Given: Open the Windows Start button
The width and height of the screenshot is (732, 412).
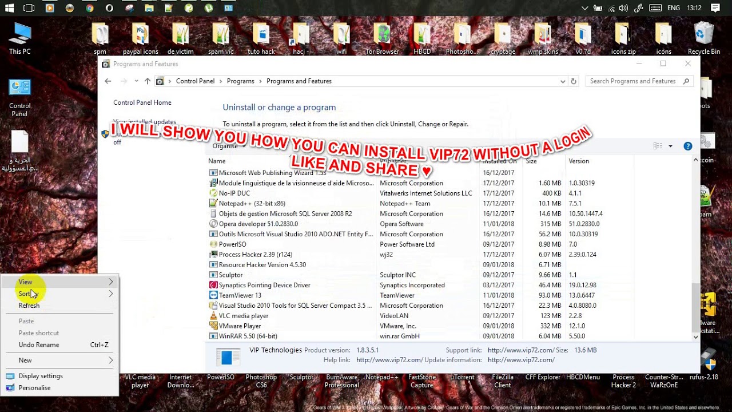Looking at the screenshot, I should pos(10,8).
